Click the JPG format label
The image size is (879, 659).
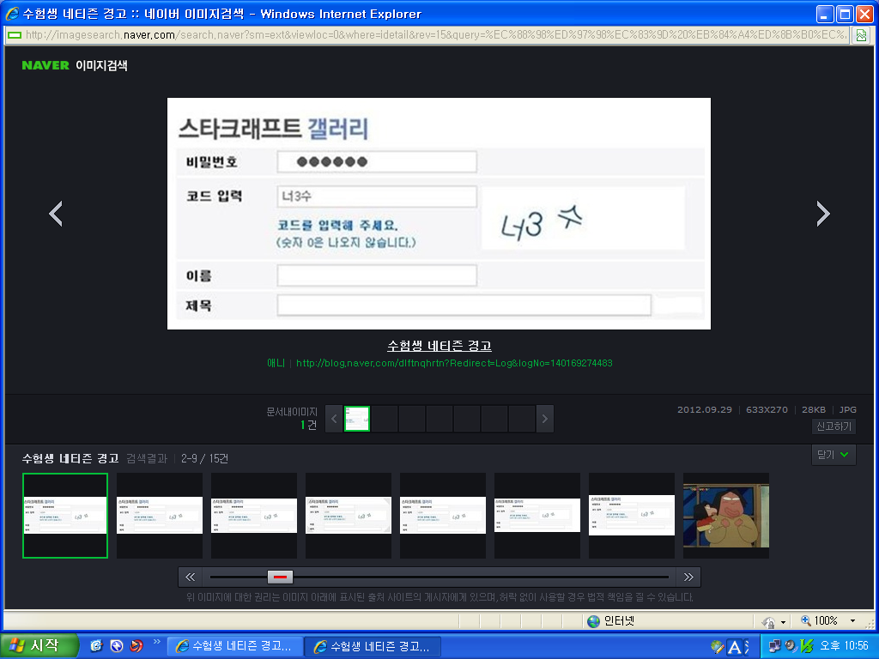[x=847, y=409]
